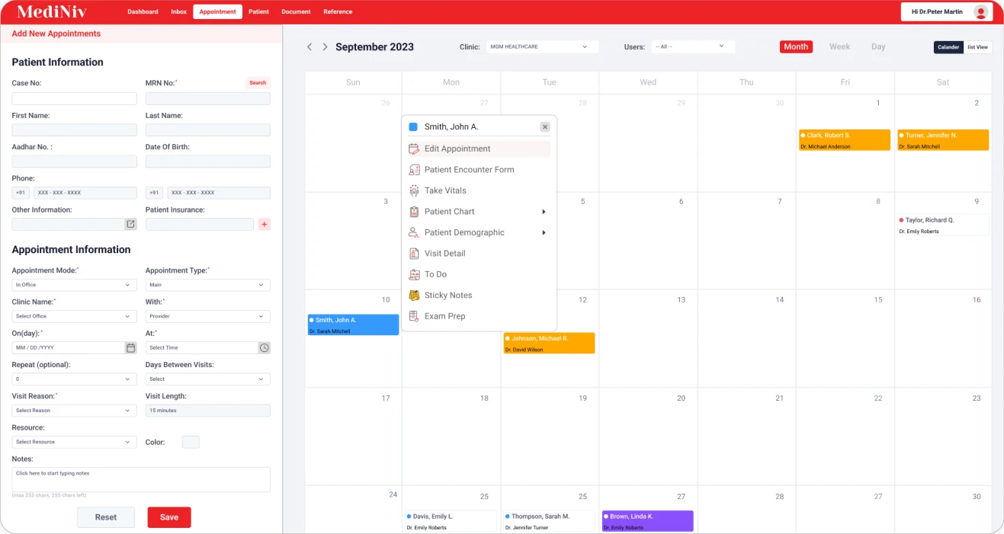Screen dimensions: 1004x534
Task: Click the Search button next to MRN No
Action: (x=258, y=83)
